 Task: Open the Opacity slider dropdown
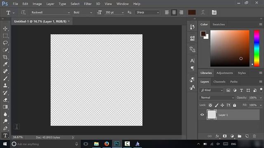tap(261, 98)
